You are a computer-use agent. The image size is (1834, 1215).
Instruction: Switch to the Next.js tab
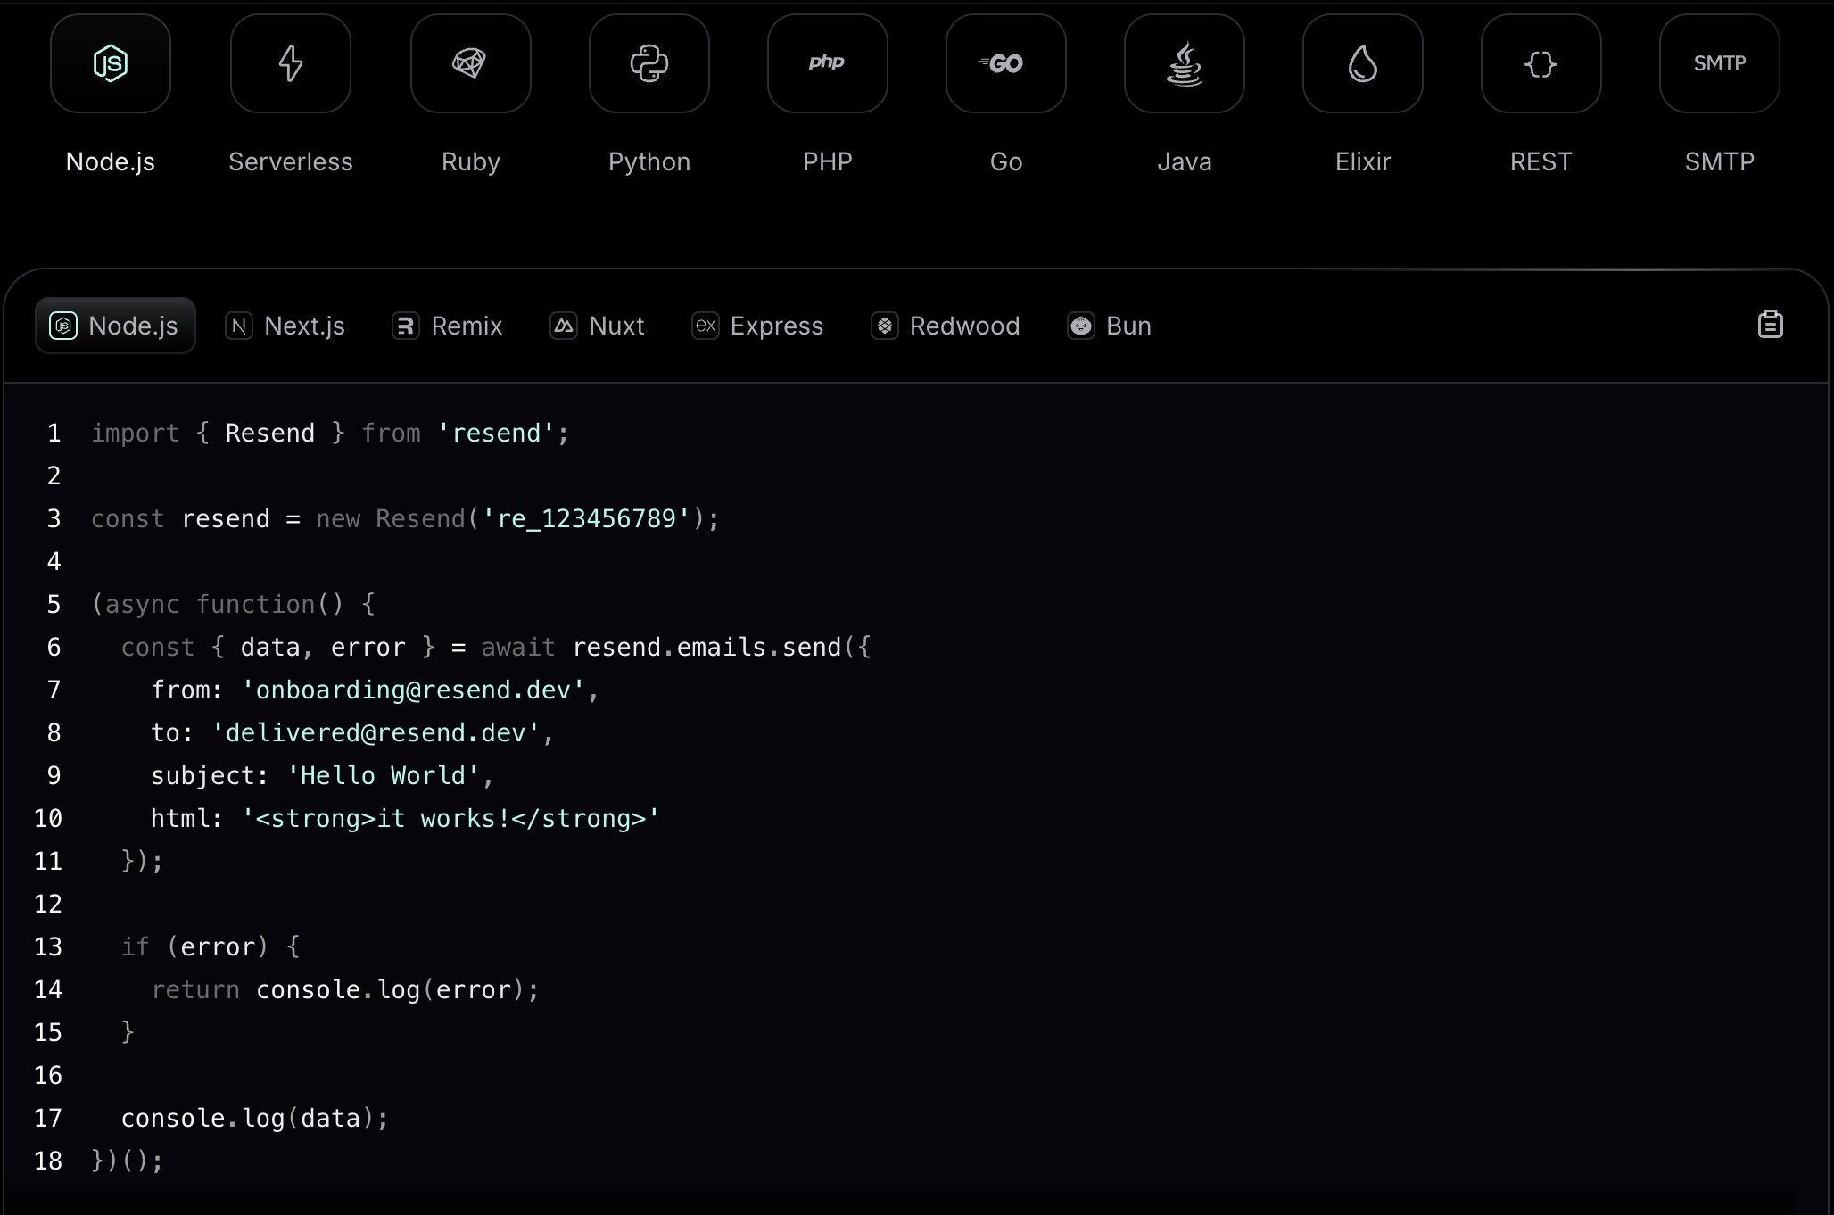[285, 326]
